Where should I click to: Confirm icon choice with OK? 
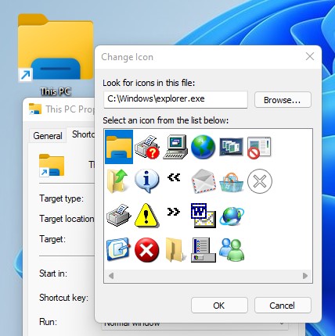click(x=219, y=306)
